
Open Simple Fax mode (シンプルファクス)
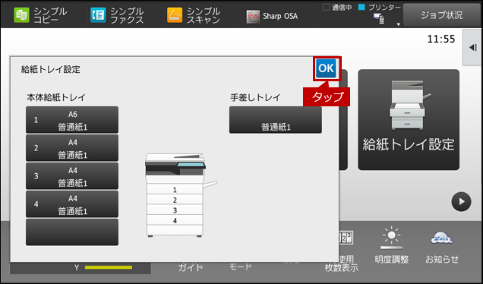pyautogui.click(x=117, y=15)
